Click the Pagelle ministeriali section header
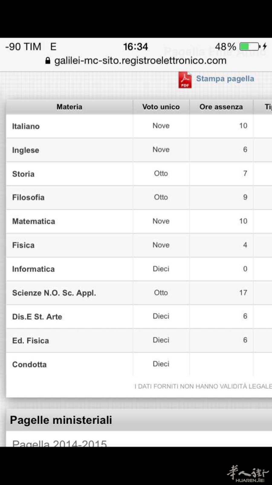This screenshot has width=272, height=485. (61, 420)
